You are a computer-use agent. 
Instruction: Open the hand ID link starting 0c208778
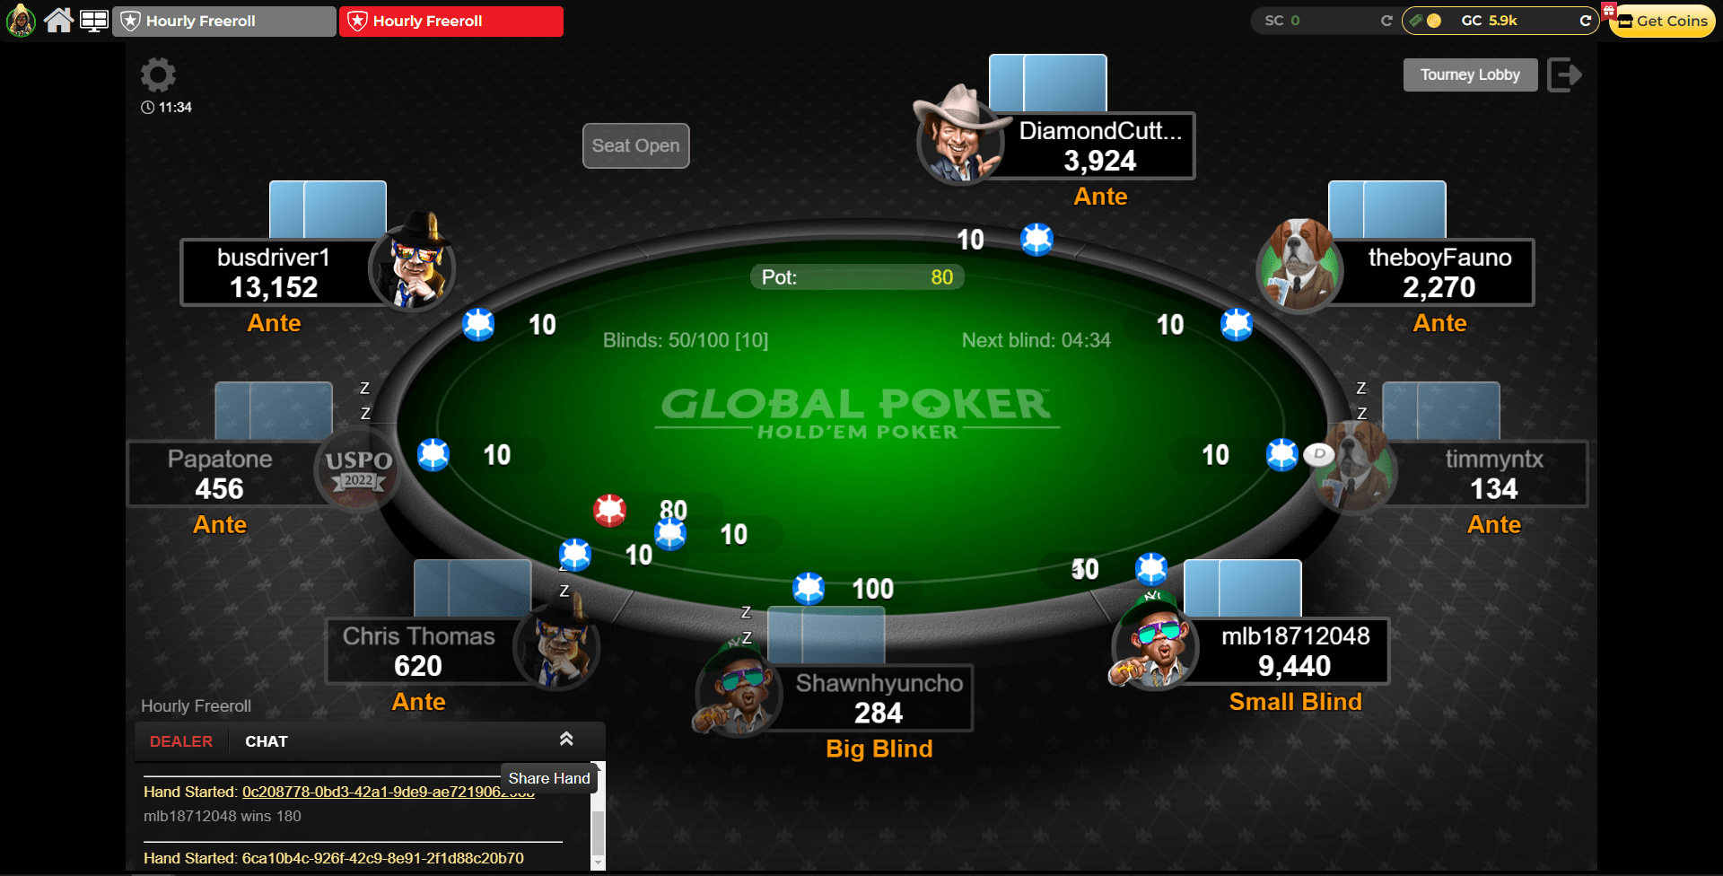[388, 792]
